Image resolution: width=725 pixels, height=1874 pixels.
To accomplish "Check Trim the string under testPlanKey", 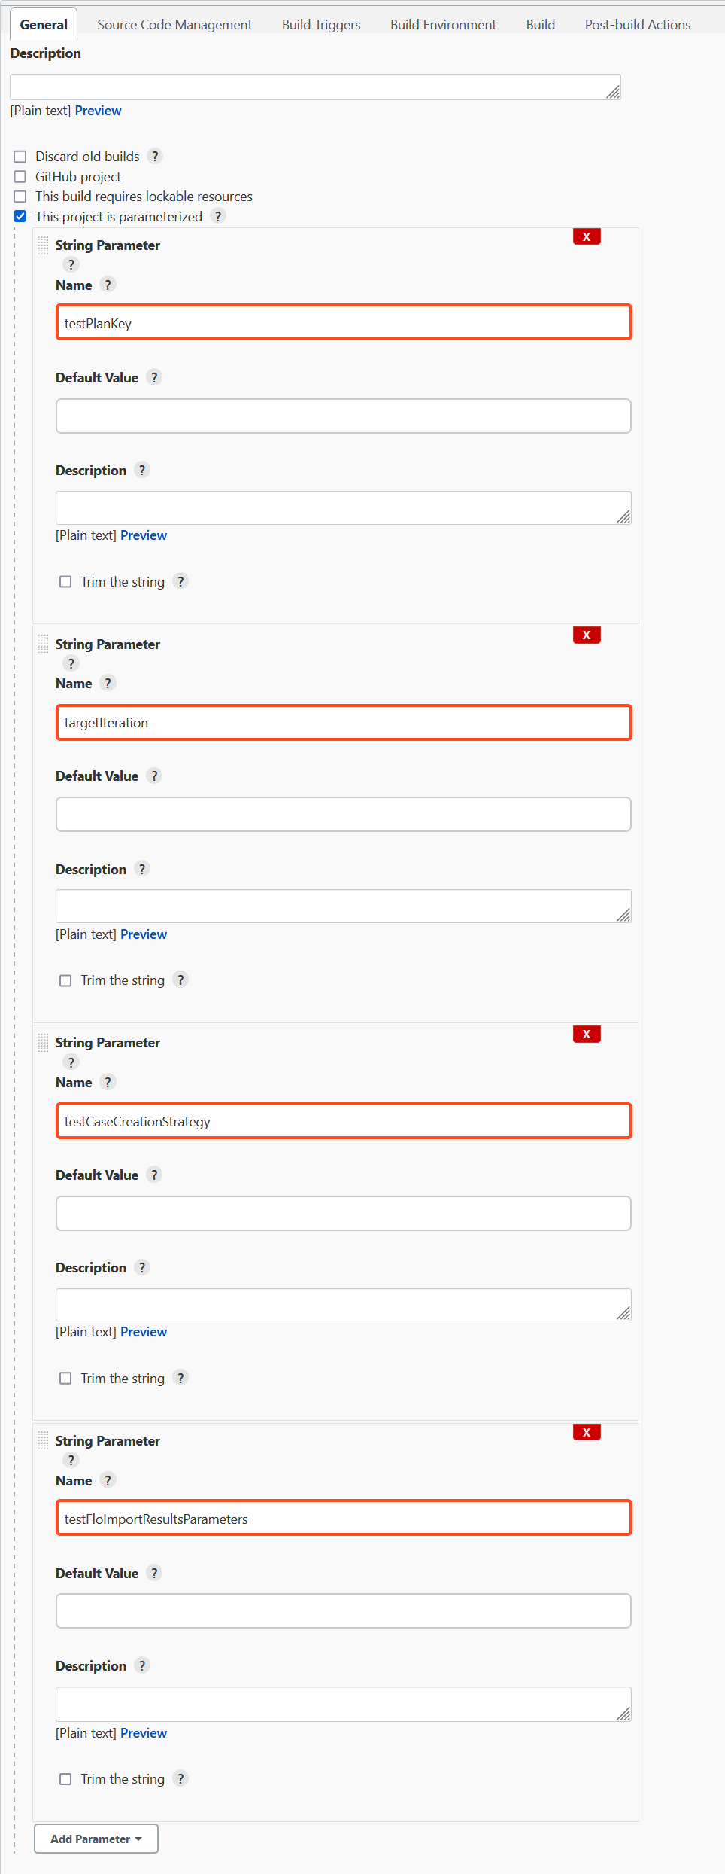I will pos(65,581).
